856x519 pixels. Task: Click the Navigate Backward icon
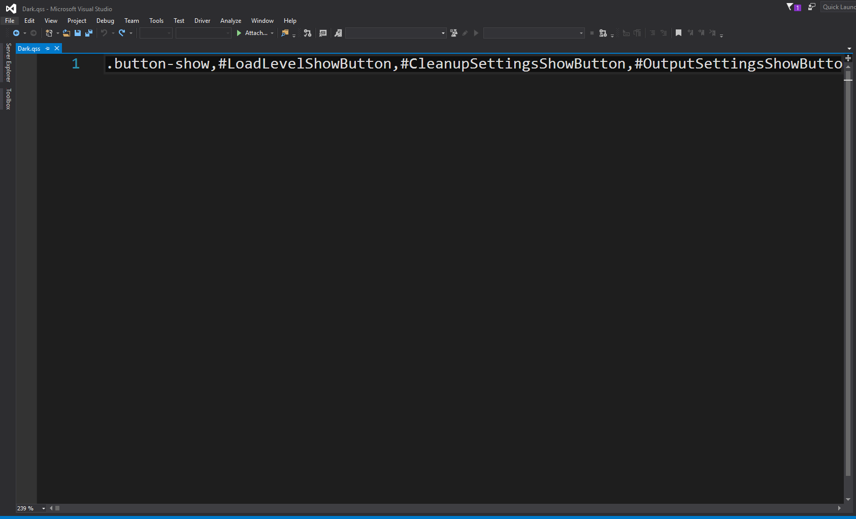(16, 33)
